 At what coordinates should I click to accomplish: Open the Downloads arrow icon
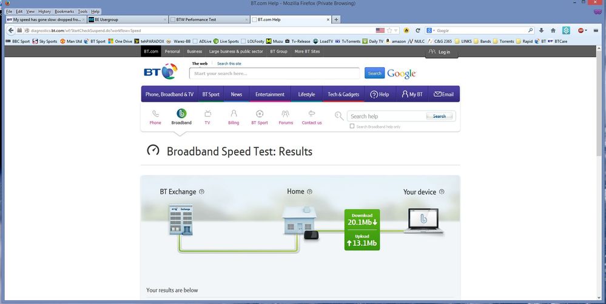[542, 30]
